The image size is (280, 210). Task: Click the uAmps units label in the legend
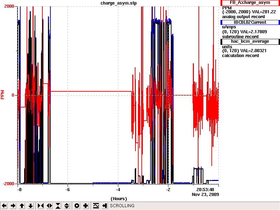(229, 27)
